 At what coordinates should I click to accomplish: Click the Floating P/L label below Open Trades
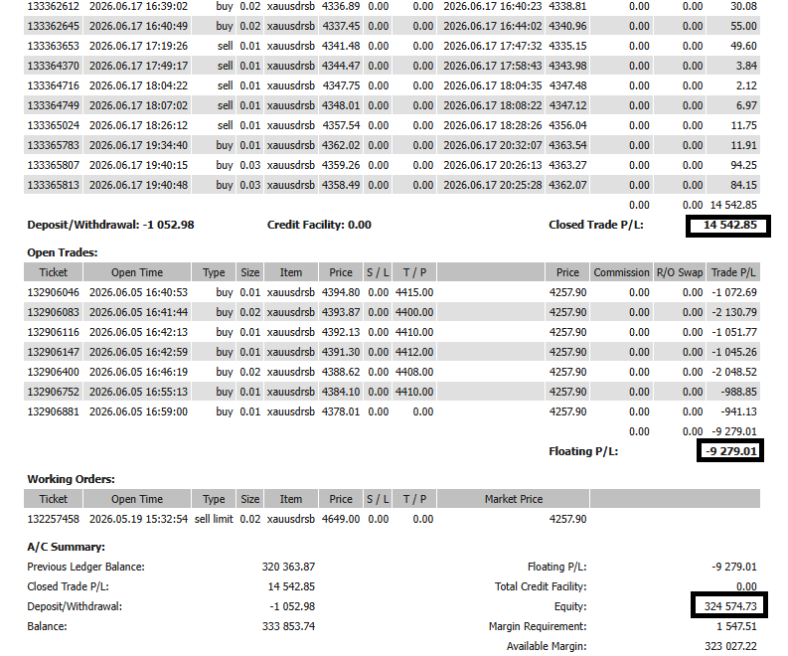583,451
